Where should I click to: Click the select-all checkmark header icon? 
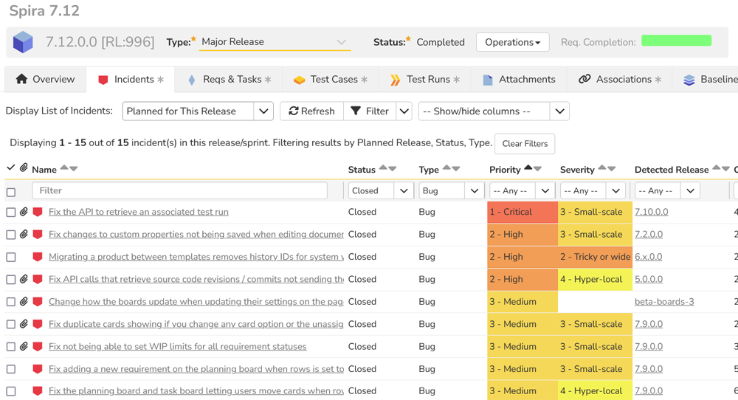click(x=11, y=168)
